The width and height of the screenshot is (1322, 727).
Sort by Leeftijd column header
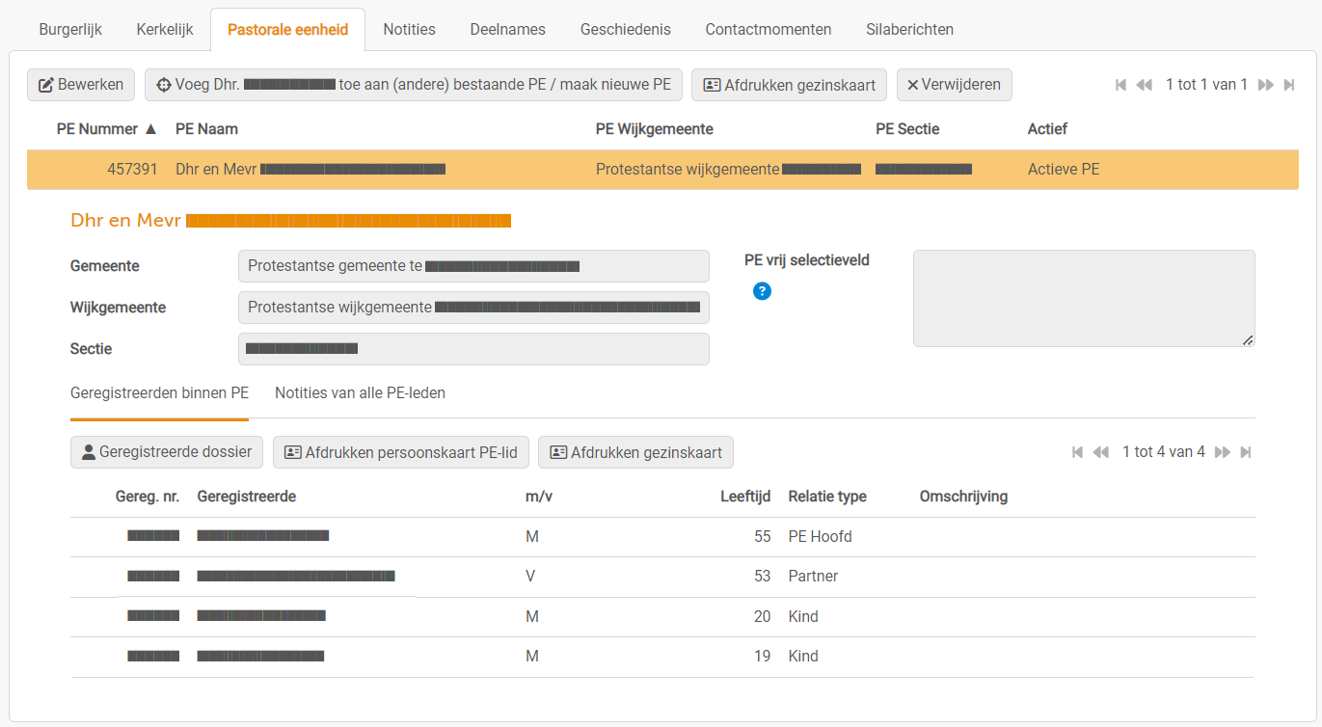745,497
